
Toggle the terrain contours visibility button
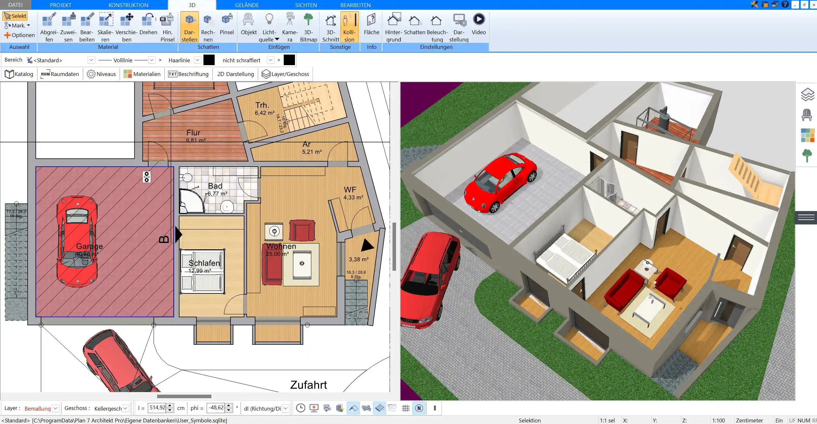tap(392, 408)
